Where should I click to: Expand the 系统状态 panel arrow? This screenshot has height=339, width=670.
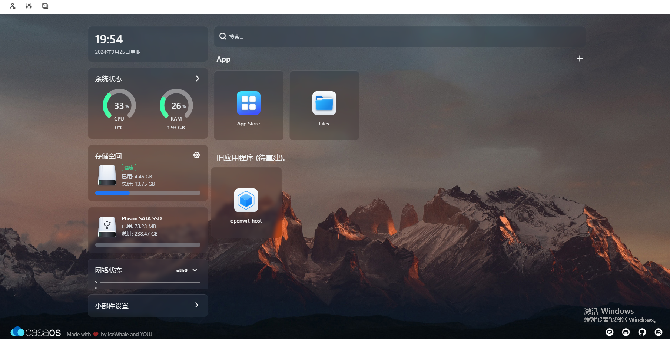click(x=197, y=78)
